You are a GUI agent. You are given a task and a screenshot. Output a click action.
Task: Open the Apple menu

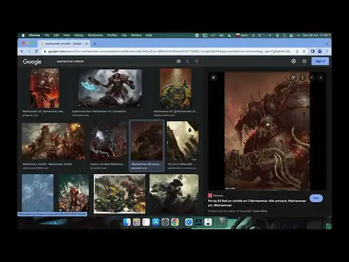point(23,35)
